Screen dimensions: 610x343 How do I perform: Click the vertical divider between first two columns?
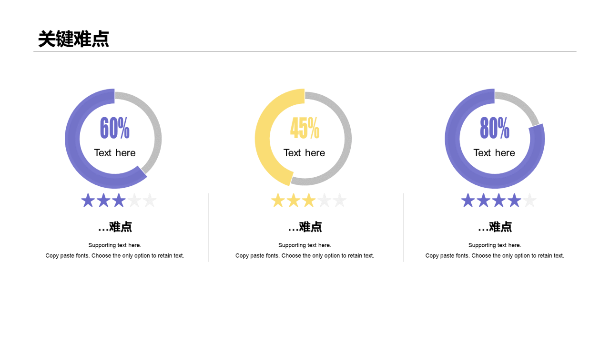coord(208,227)
